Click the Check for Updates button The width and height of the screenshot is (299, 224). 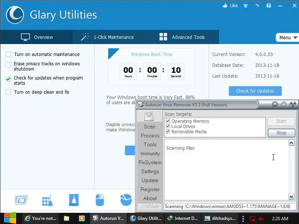pyautogui.click(x=255, y=91)
